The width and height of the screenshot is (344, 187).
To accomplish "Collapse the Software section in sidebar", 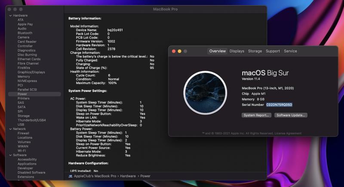I will point(10,155).
